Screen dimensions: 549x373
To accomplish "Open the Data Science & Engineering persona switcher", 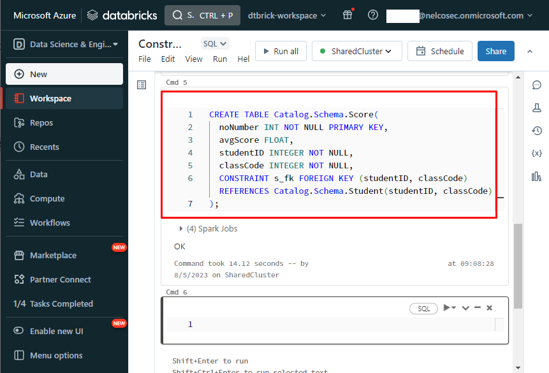I will tap(64, 44).
